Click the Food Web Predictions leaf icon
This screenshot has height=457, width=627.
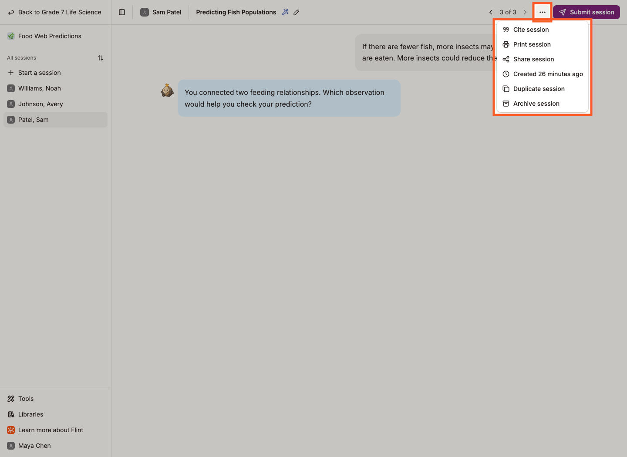[x=11, y=36]
